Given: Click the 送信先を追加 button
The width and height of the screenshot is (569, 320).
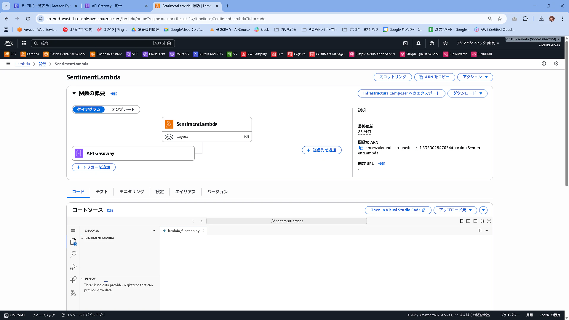Looking at the screenshot, I should point(322,150).
